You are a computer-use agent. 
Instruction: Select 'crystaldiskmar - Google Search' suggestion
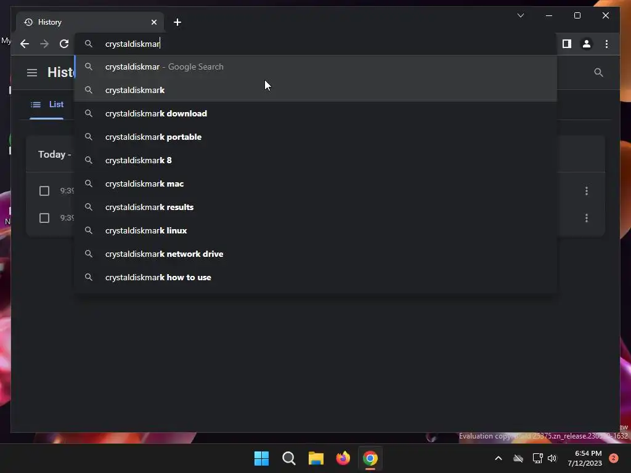pos(316,67)
